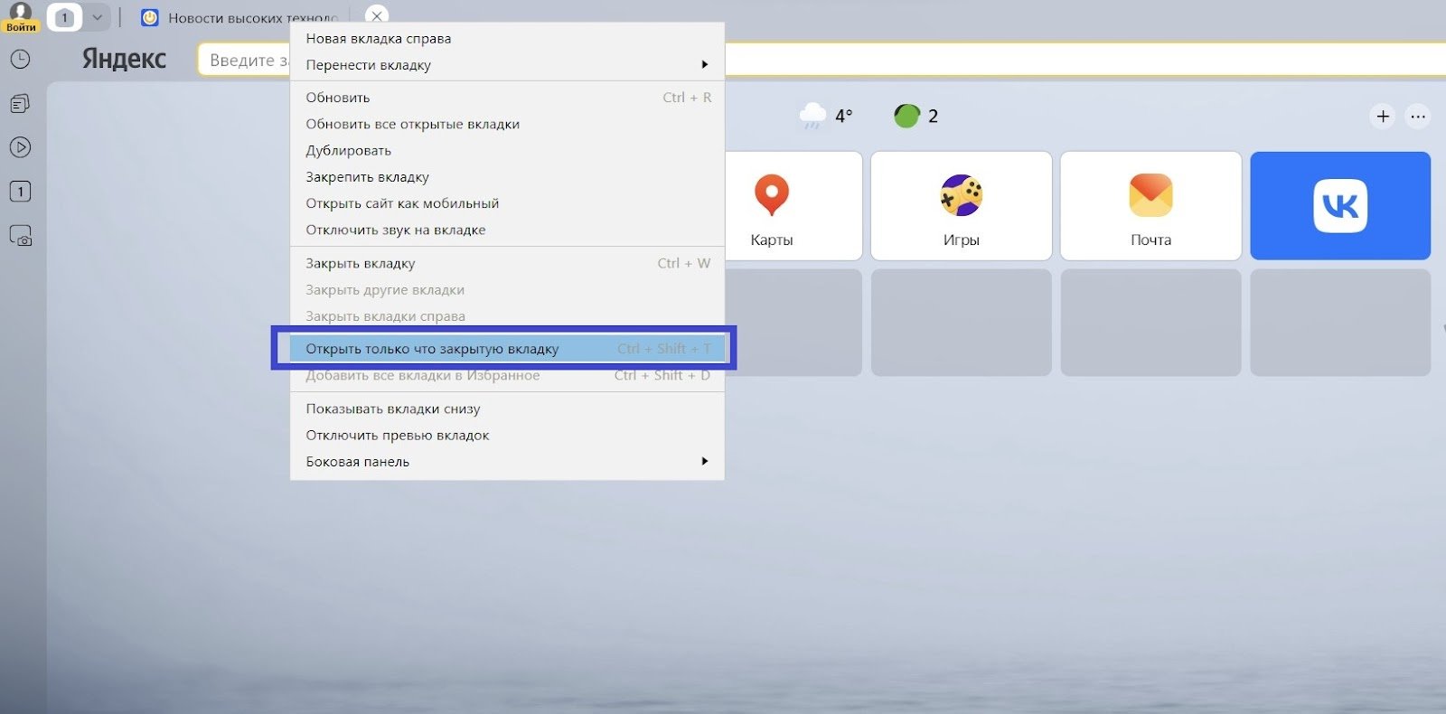Screen dimensions: 1446x714
Task: Close the Новости высоких технологий tab
Action: pyautogui.click(x=377, y=16)
